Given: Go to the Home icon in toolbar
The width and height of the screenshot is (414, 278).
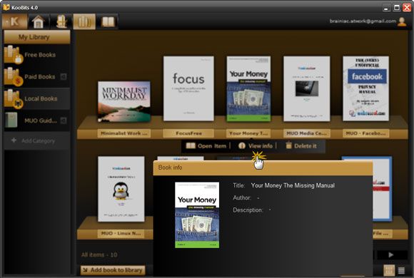Looking at the screenshot, I should (x=38, y=21).
